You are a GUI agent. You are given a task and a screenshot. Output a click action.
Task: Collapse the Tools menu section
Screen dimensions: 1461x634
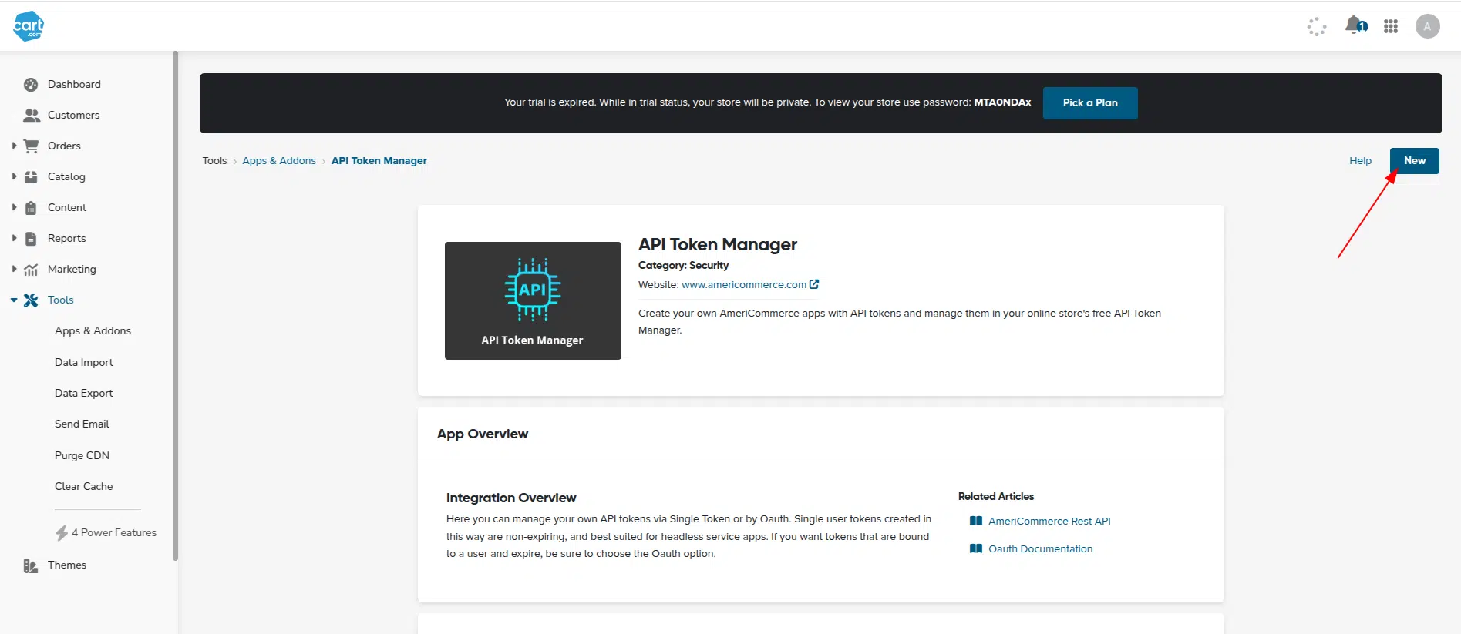pyautogui.click(x=14, y=300)
